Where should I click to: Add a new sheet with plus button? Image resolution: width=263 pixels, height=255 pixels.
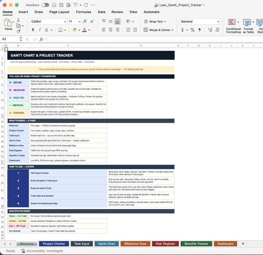pos(243,244)
